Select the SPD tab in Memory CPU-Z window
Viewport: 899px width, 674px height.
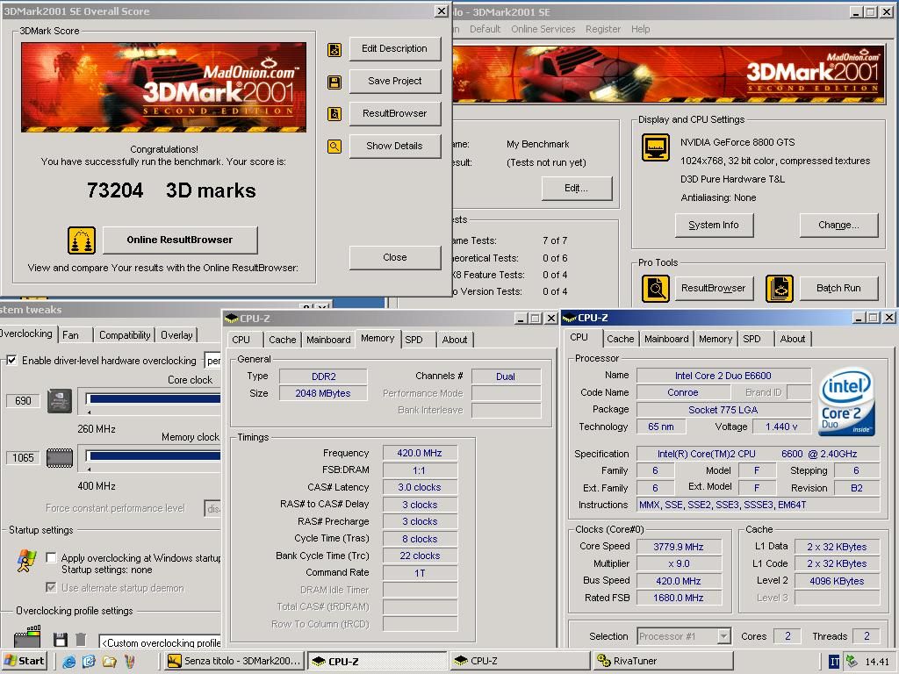coord(414,340)
